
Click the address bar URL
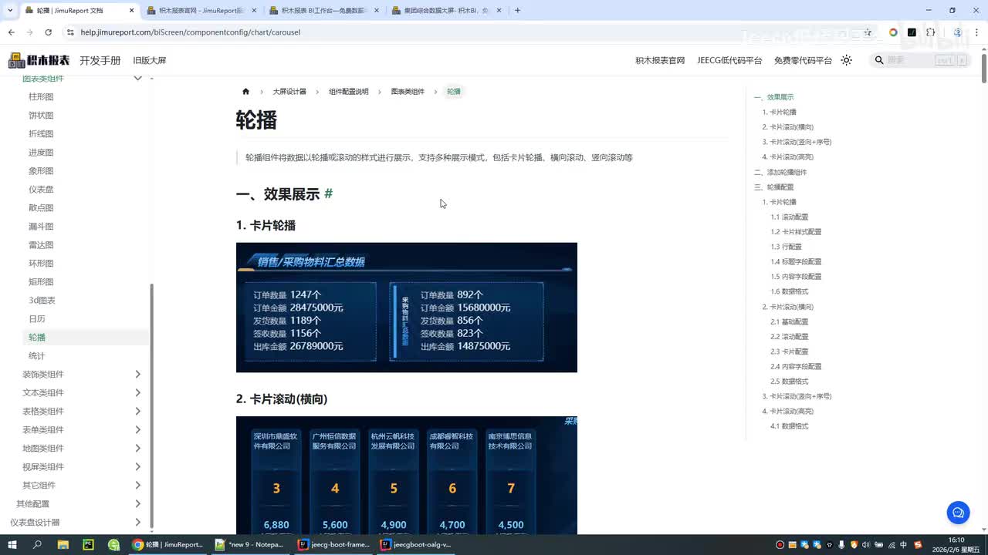click(191, 32)
